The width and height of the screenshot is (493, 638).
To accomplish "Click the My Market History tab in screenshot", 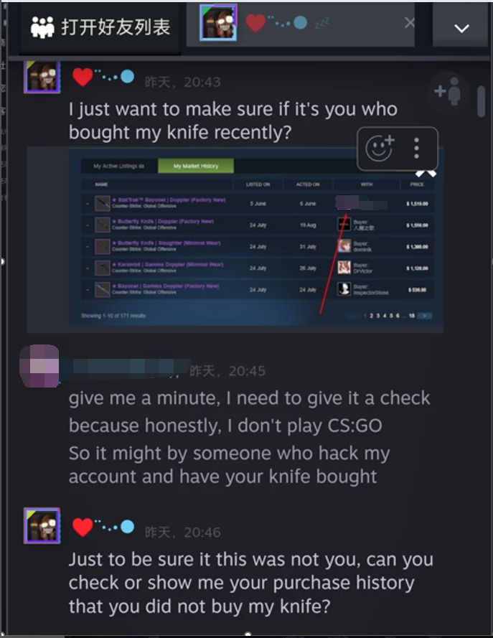I will point(196,166).
